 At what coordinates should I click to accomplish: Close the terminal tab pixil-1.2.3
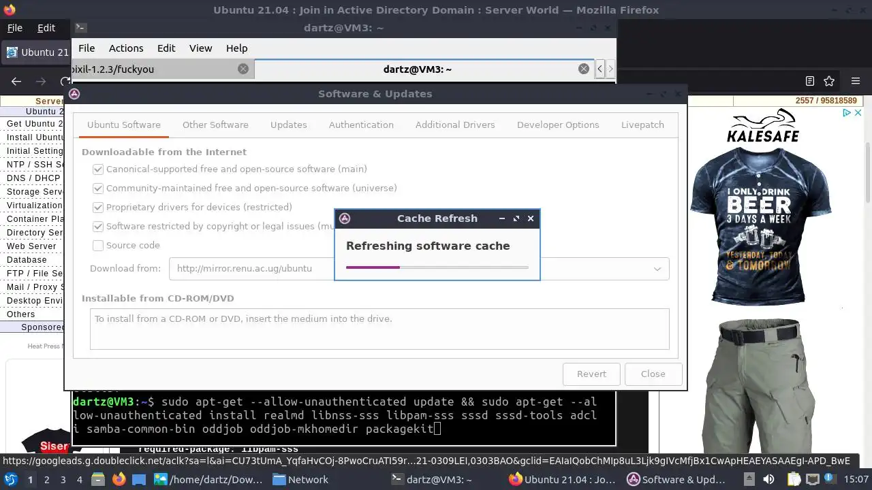tap(243, 69)
